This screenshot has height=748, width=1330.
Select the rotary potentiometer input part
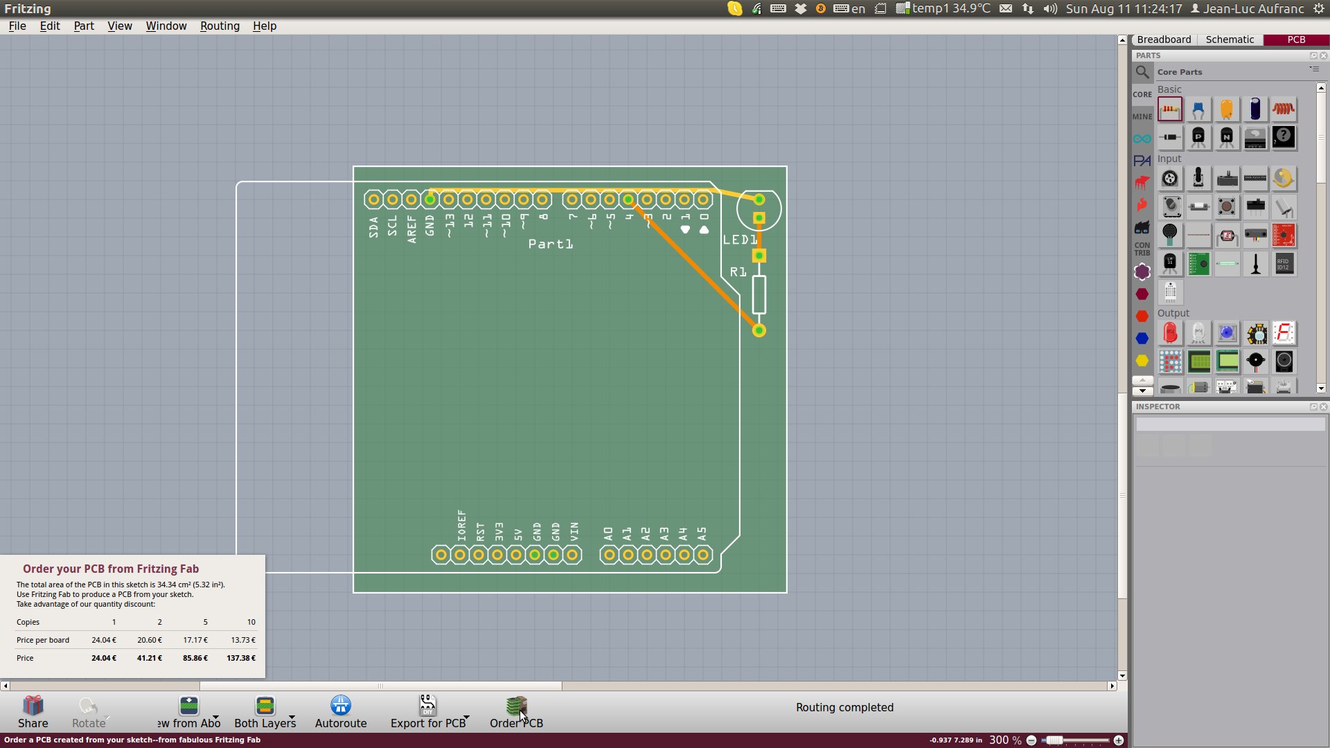pyautogui.click(x=1170, y=179)
